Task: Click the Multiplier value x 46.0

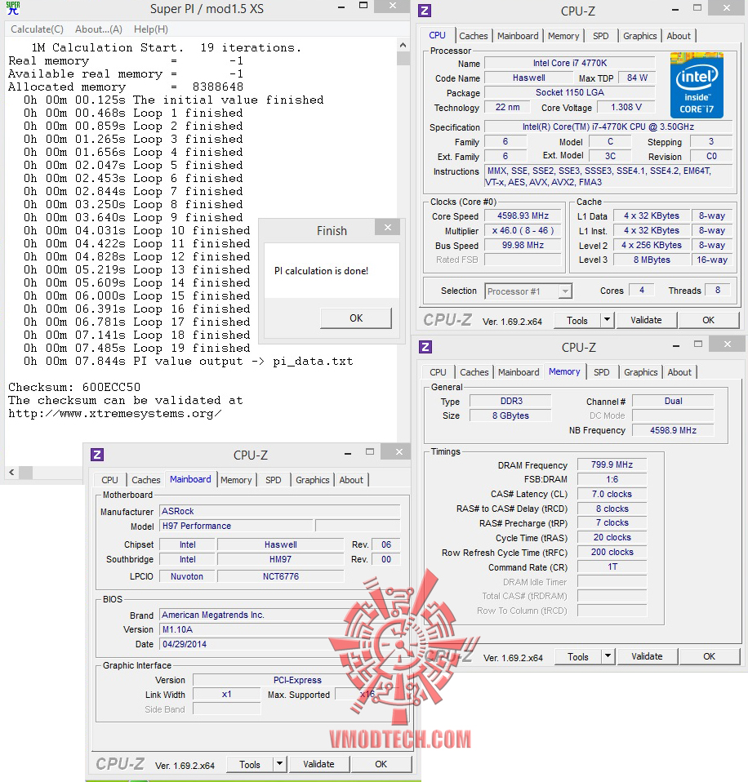Action: tap(523, 230)
